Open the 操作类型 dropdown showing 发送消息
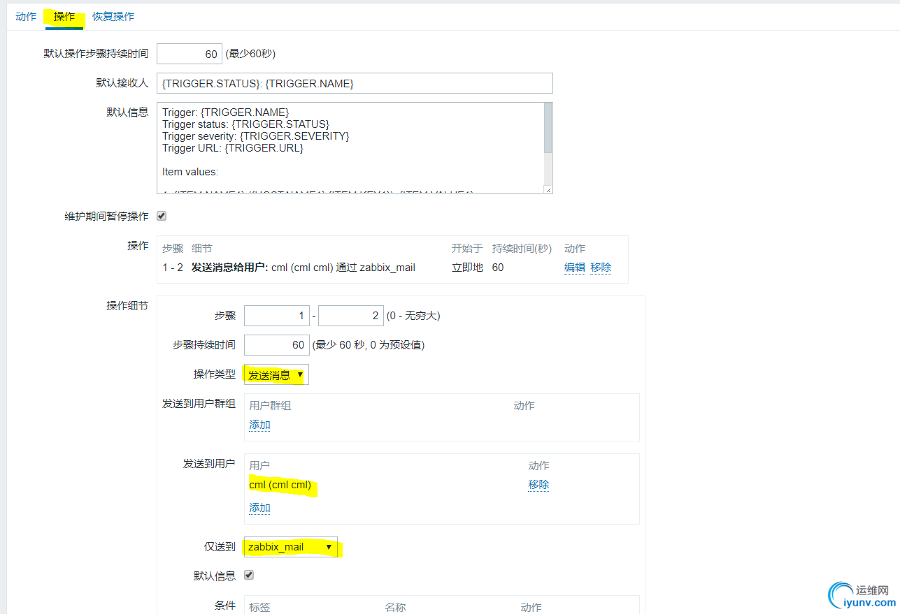This screenshot has width=900, height=614. point(276,374)
